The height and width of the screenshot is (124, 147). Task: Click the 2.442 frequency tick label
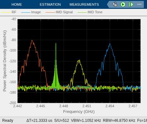coord(17,106)
